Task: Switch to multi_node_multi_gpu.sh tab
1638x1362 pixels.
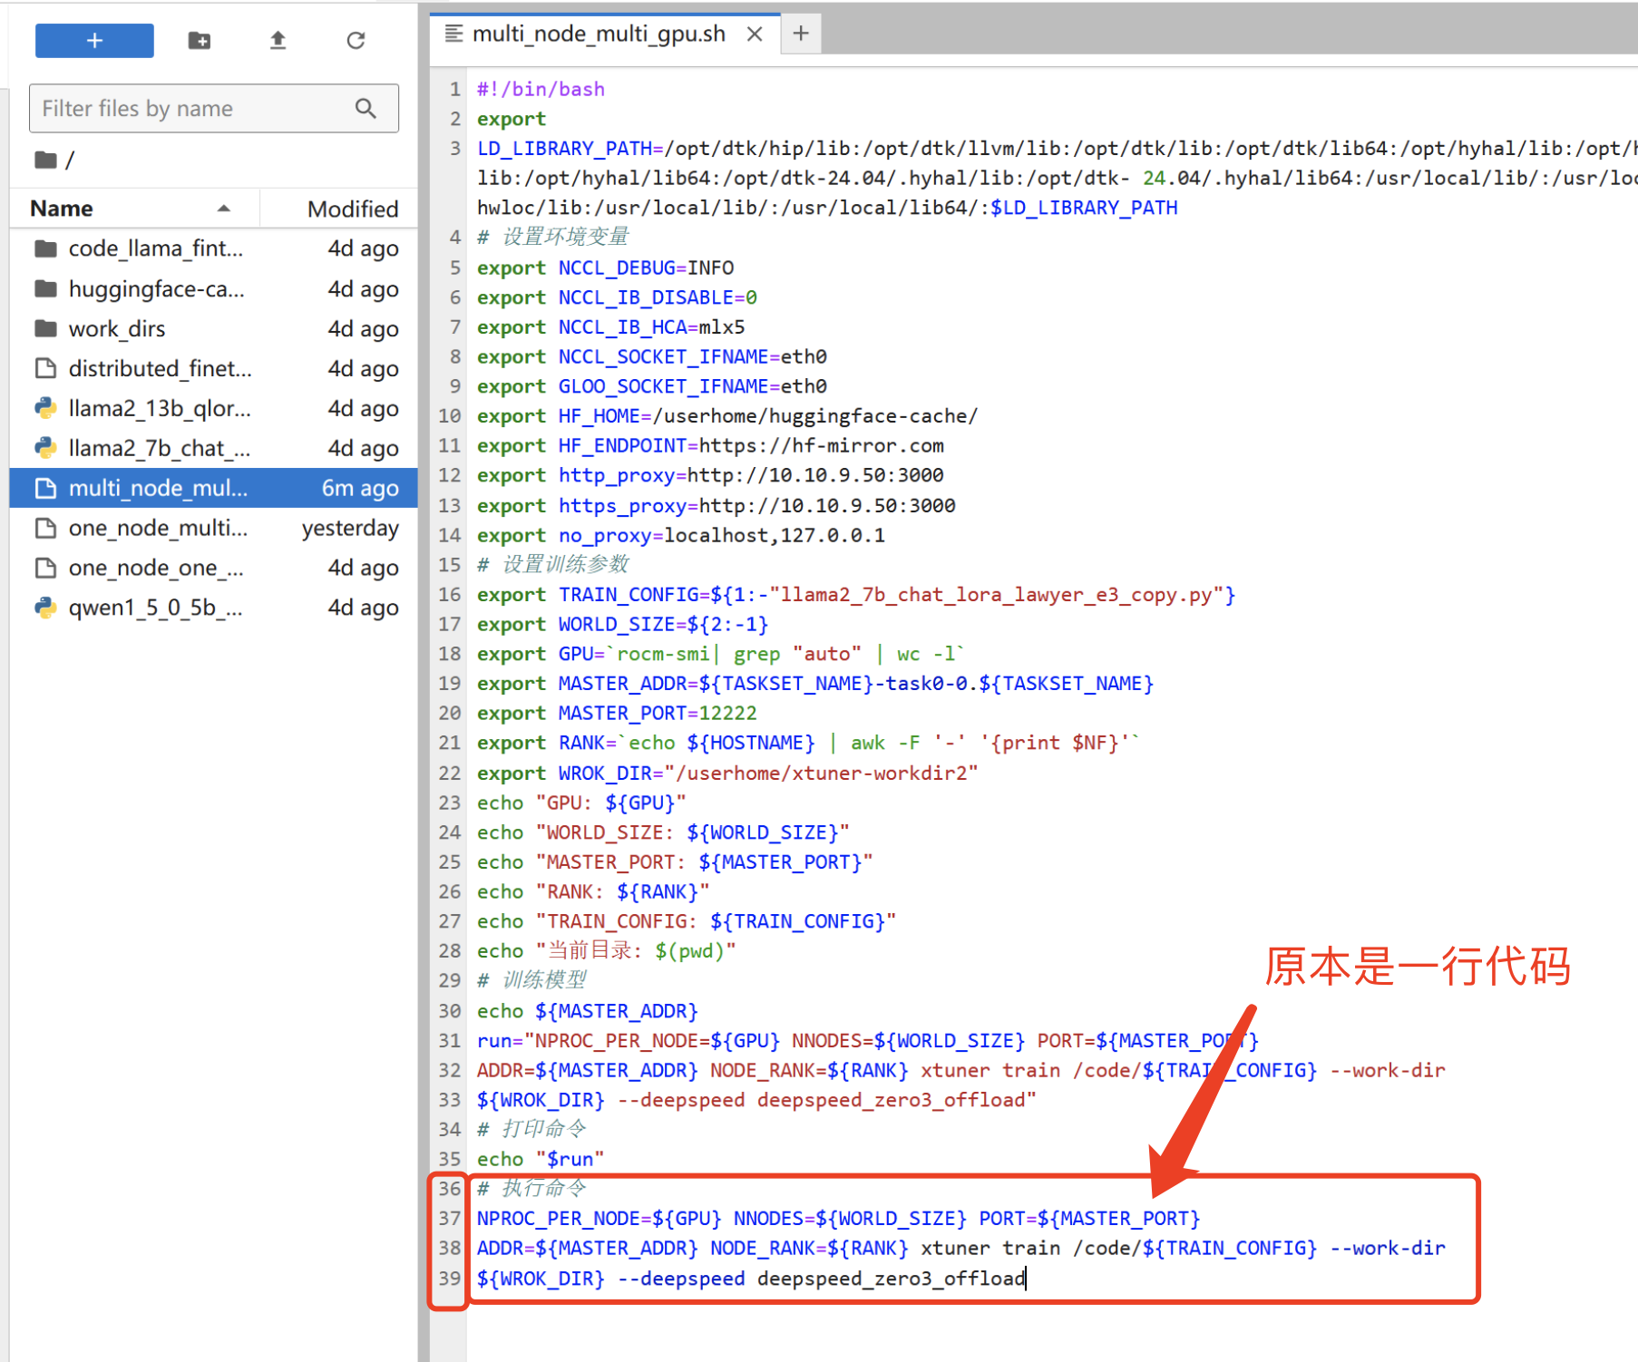Action: pos(599,34)
